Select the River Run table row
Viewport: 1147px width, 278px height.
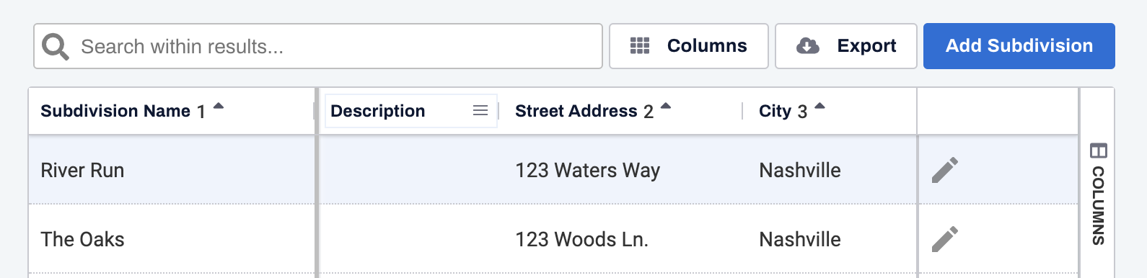(x=553, y=170)
